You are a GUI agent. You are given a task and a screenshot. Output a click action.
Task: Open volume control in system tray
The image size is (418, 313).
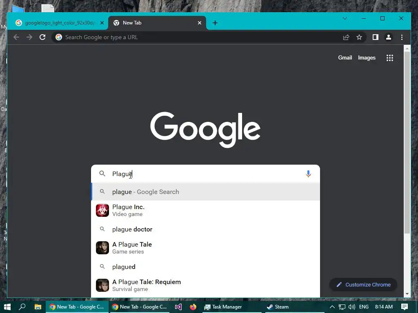(351, 307)
